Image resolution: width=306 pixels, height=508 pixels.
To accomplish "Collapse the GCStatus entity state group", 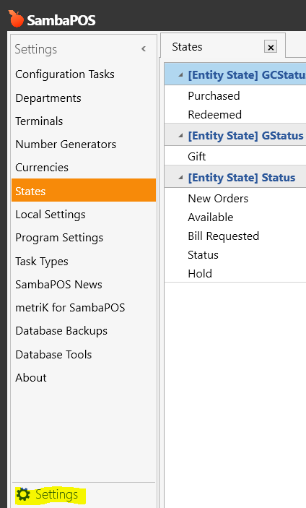I will 180,75.
